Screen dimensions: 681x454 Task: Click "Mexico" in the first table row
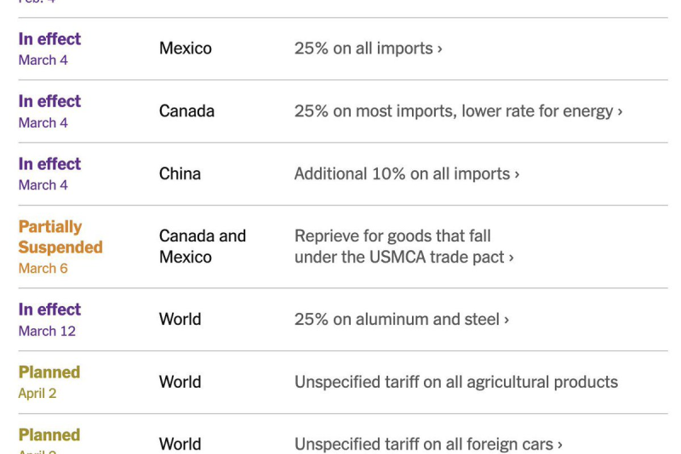pos(185,48)
